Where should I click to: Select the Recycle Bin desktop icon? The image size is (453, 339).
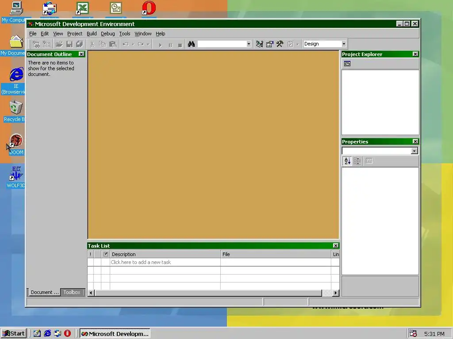[x=15, y=111]
